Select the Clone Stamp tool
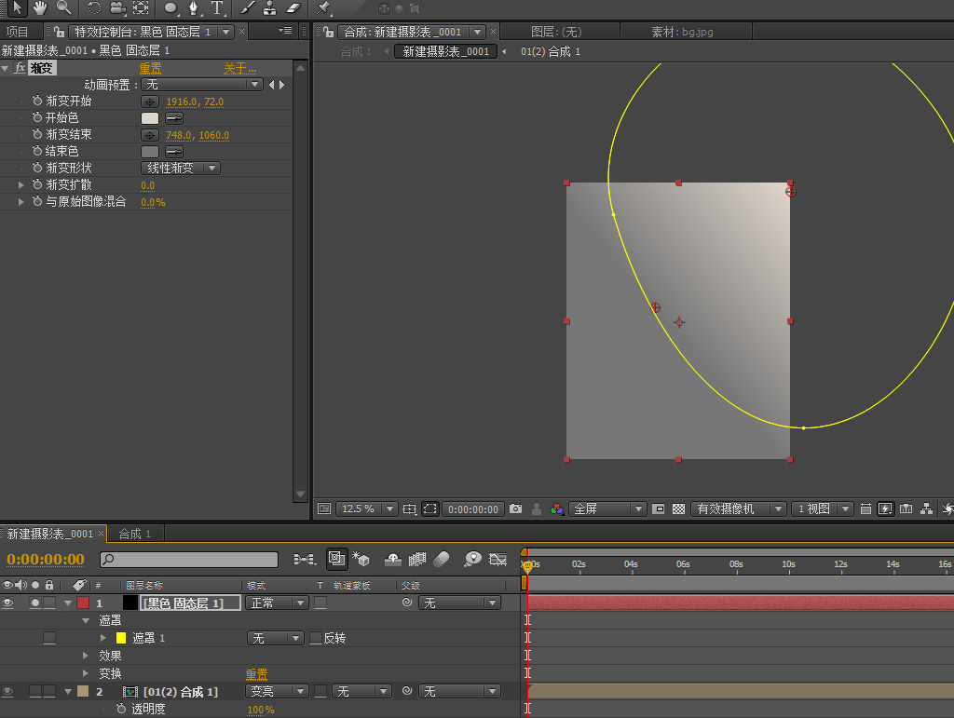Image resolution: width=954 pixels, height=718 pixels. (x=269, y=7)
